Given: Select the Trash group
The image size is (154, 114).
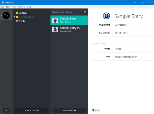Looking at the screenshot, I should [22, 21].
